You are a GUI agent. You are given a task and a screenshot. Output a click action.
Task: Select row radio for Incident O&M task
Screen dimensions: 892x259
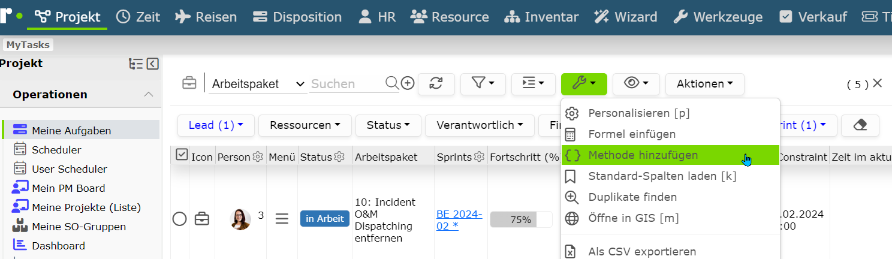[180, 219]
